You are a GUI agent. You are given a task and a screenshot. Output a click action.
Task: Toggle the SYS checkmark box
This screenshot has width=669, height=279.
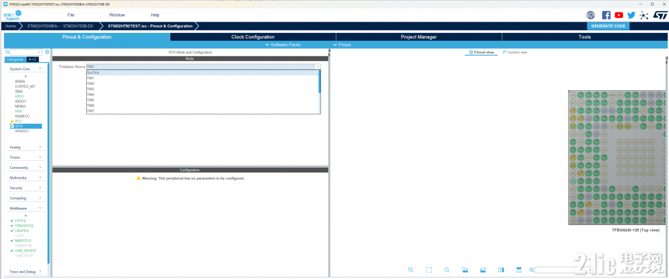pyautogui.click(x=12, y=126)
